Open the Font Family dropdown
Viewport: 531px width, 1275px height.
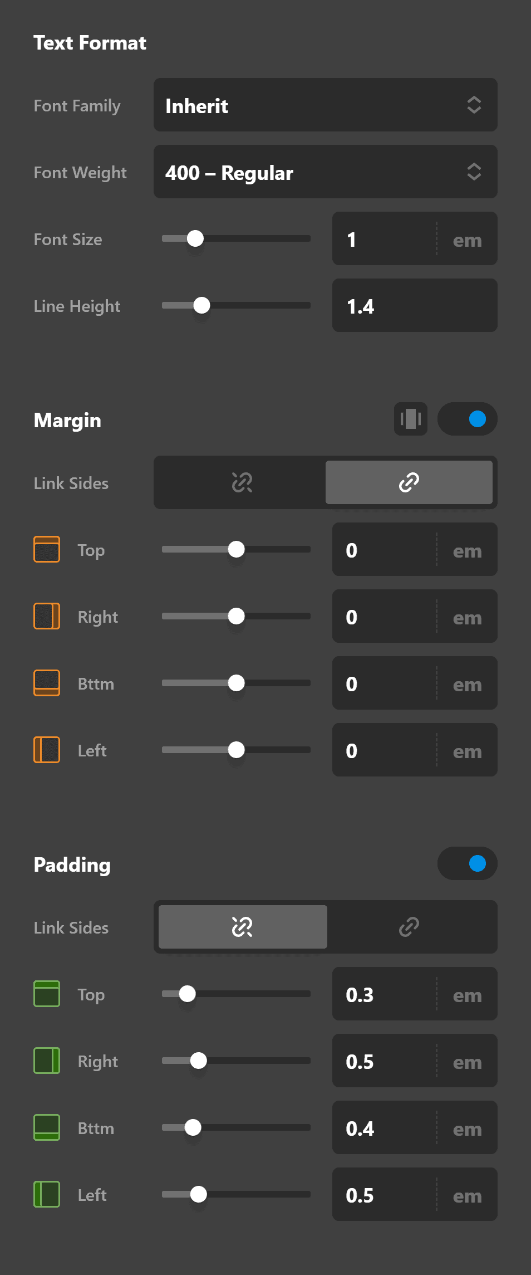click(x=326, y=105)
